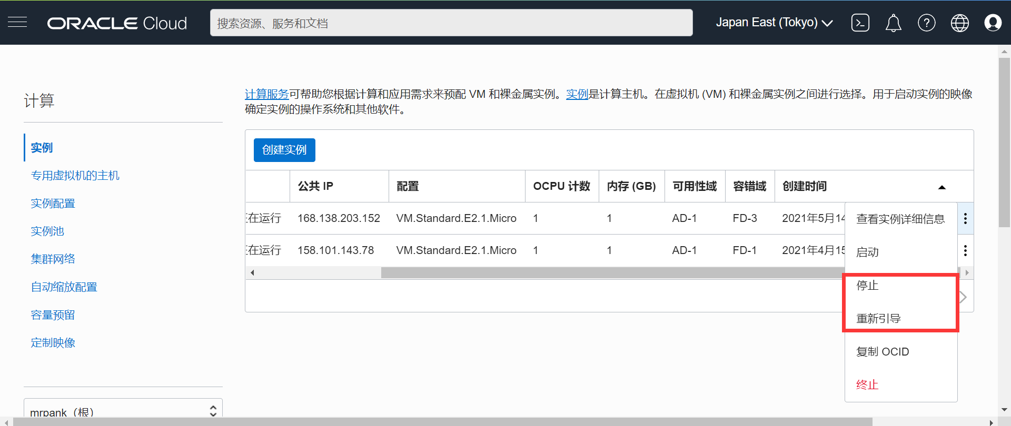
Task: Click the table horizontal scrollbar thumb
Action: [613, 272]
